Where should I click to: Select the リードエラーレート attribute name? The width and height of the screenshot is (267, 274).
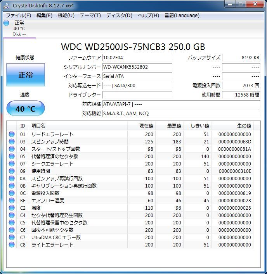pos(52,134)
